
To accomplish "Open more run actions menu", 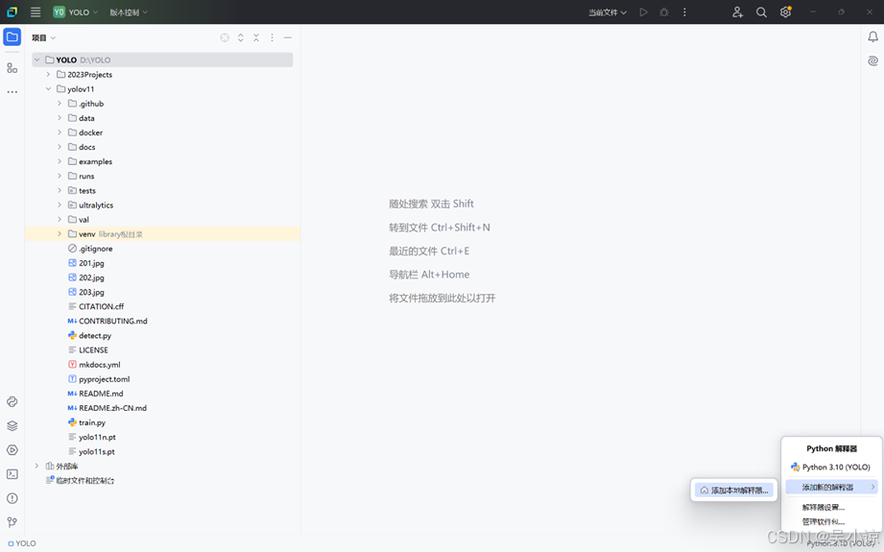I will 684,12.
